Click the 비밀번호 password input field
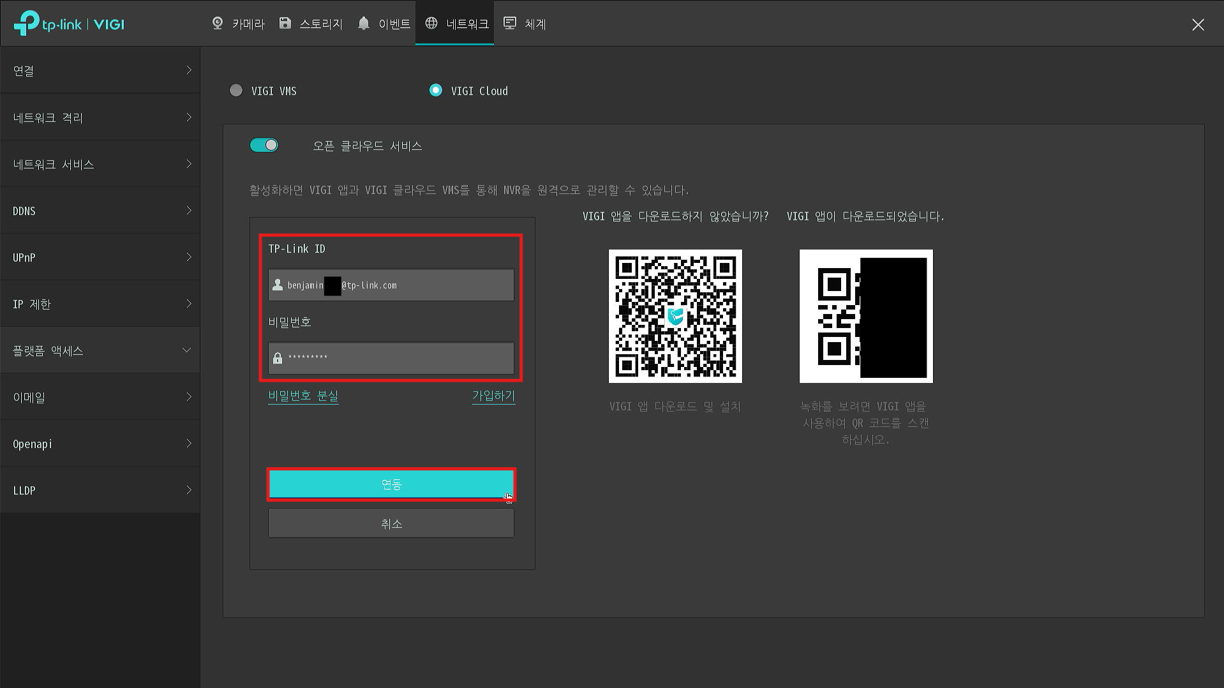The image size is (1224, 688). (x=399, y=358)
